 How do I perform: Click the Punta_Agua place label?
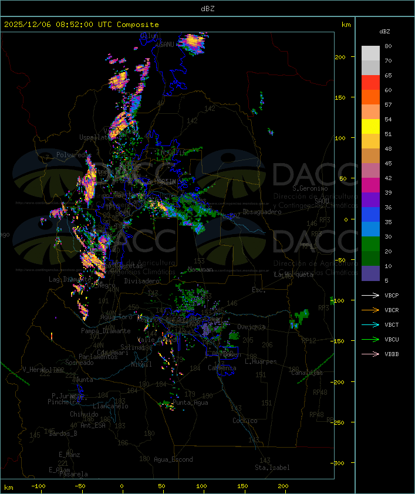(x=190, y=402)
